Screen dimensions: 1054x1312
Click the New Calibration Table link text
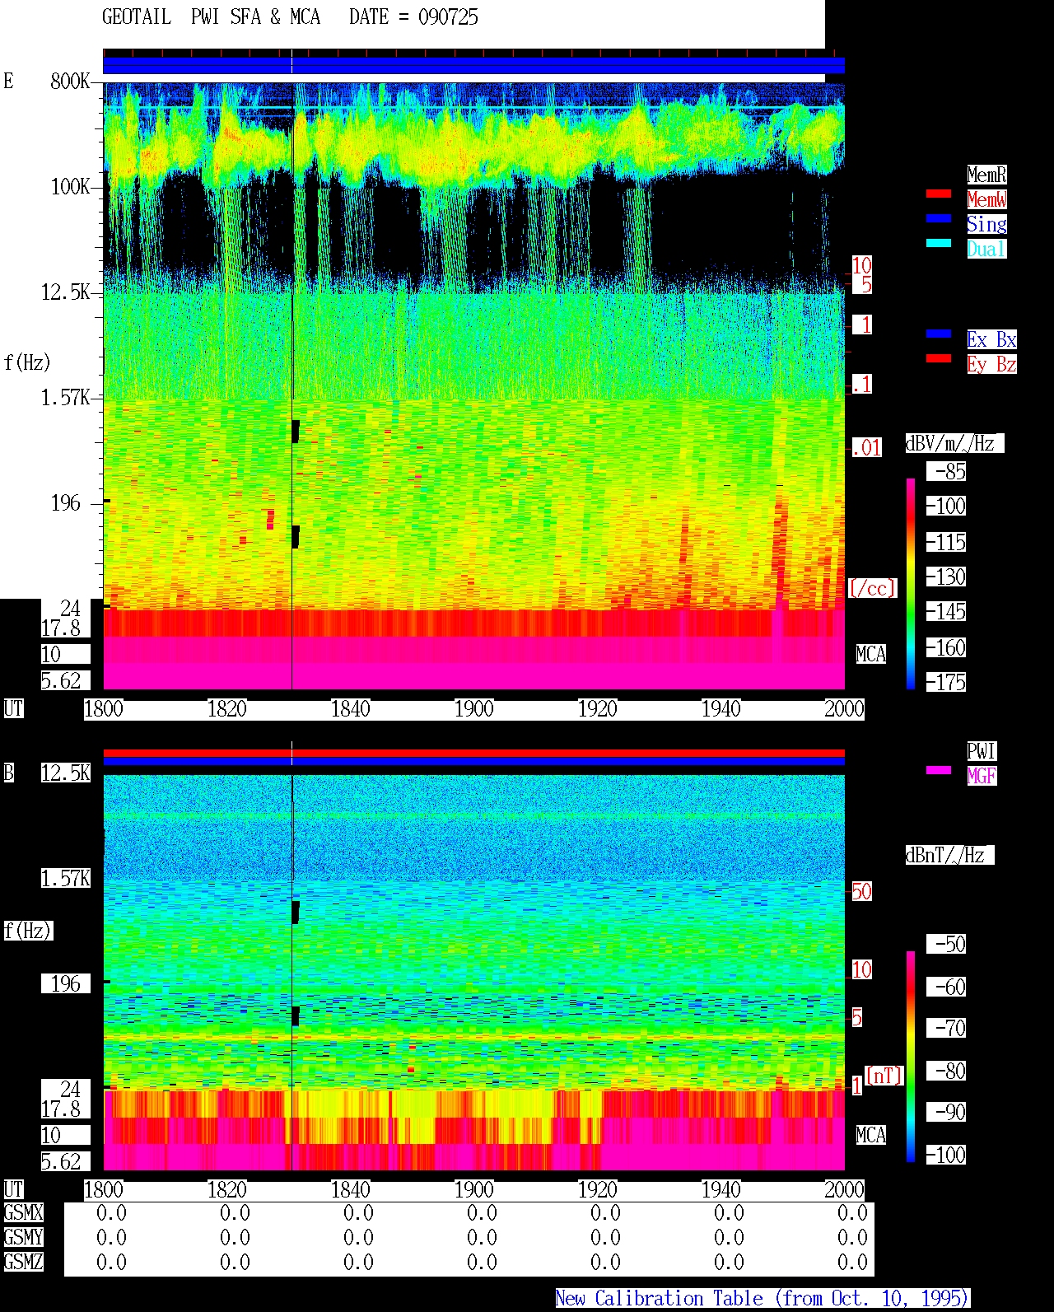click(x=763, y=1299)
